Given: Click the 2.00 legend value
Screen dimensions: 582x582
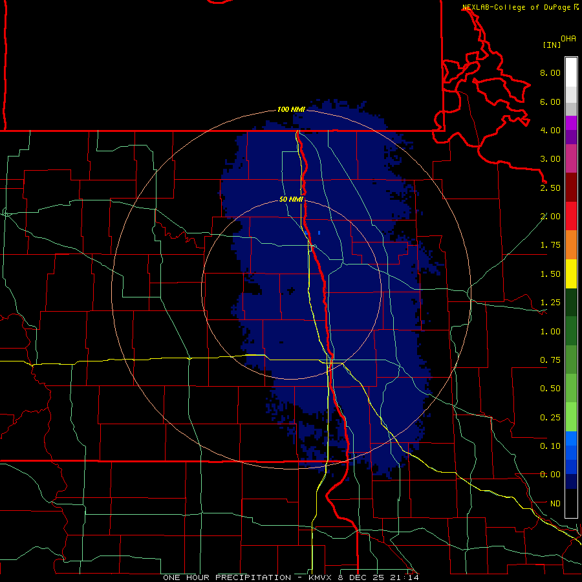Looking at the screenshot, I should tap(550, 217).
